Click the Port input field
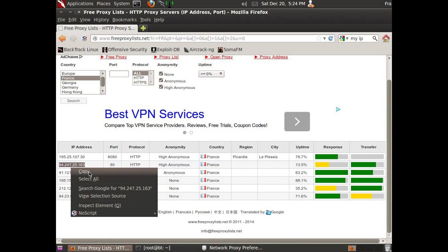 click(x=119, y=74)
